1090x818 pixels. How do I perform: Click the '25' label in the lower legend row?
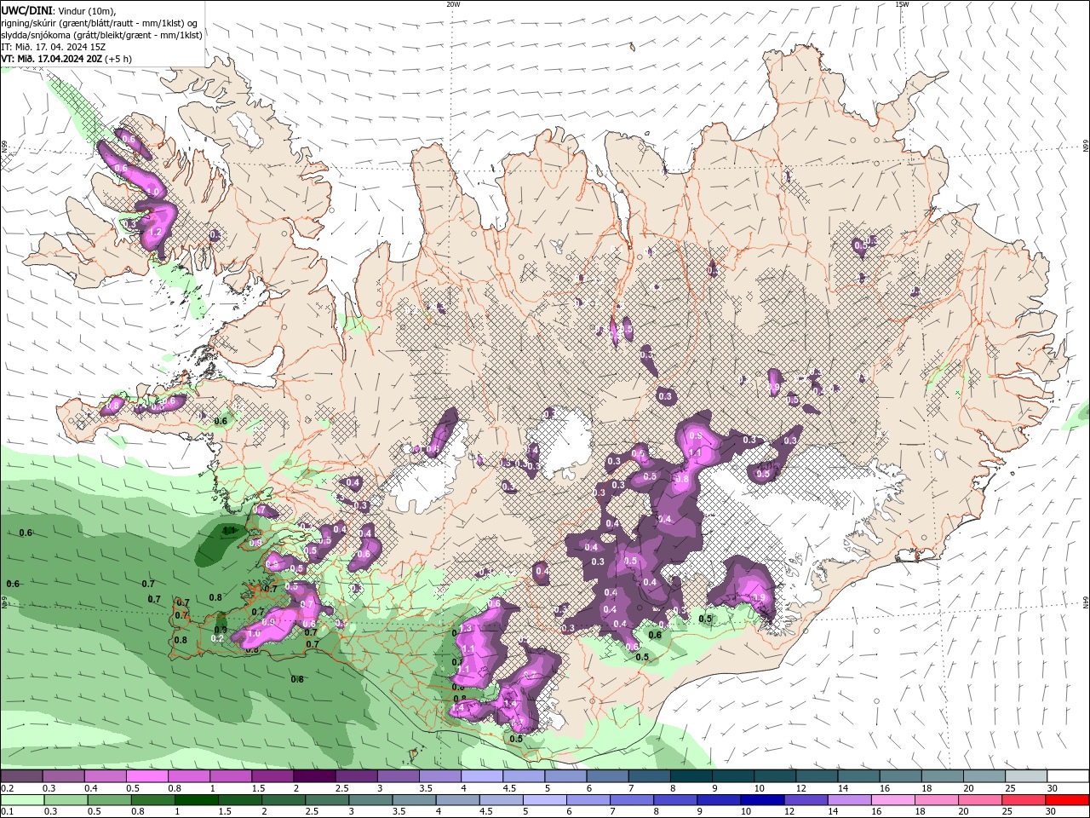[x=1008, y=812]
